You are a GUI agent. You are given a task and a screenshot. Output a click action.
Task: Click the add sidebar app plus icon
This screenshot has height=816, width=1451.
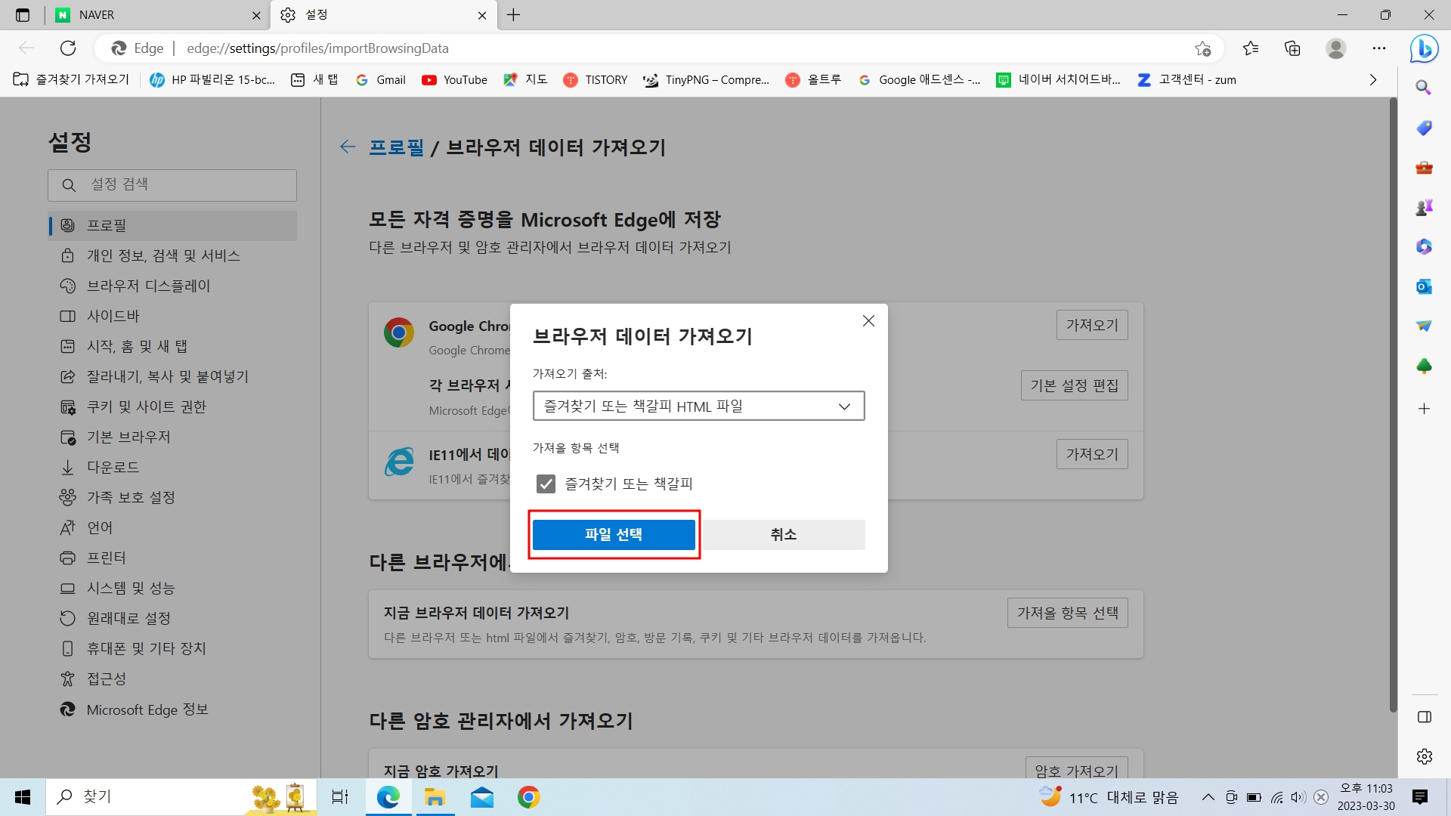coord(1424,409)
